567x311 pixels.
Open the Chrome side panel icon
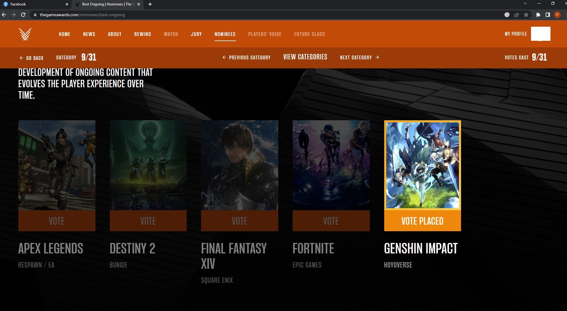tap(547, 15)
